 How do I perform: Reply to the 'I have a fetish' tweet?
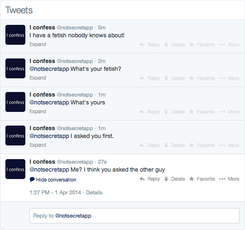pos(149,45)
